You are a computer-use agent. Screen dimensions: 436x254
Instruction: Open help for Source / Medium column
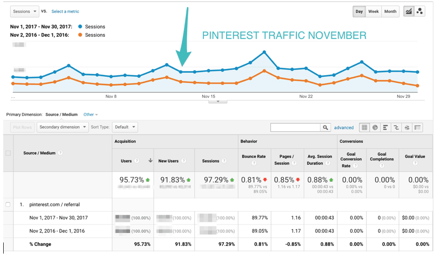(x=60, y=153)
